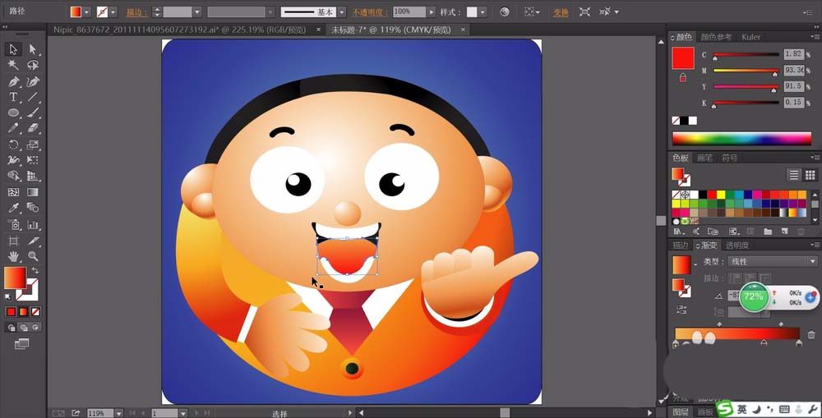822x418 pixels.
Task: Select the Blend tool
Action: pos(33,208)
